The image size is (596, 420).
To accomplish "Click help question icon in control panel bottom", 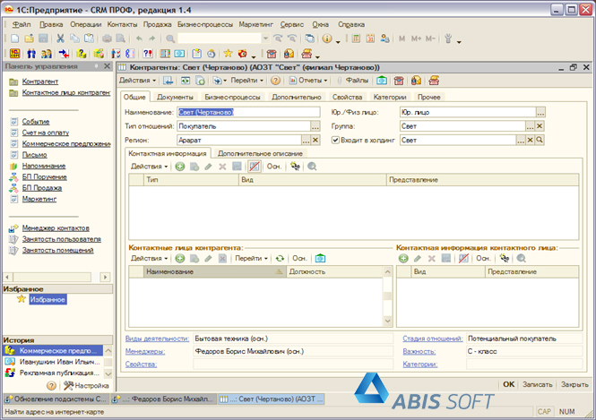I will click(x=51, y=386).
